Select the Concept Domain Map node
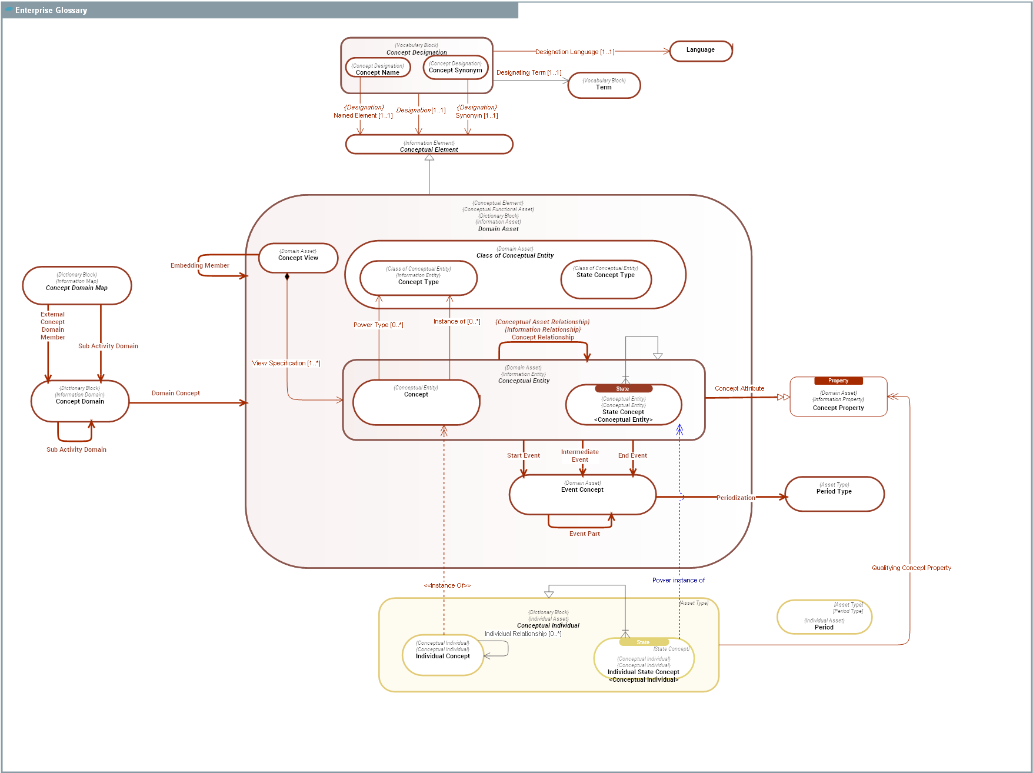The image size is (1033, 773). (x=76, y=285)
